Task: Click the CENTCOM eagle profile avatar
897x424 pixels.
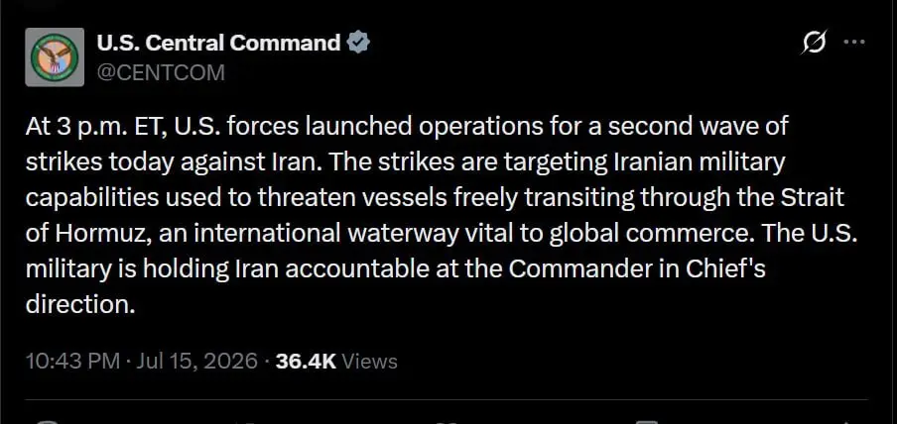Action: coord(55,56)
